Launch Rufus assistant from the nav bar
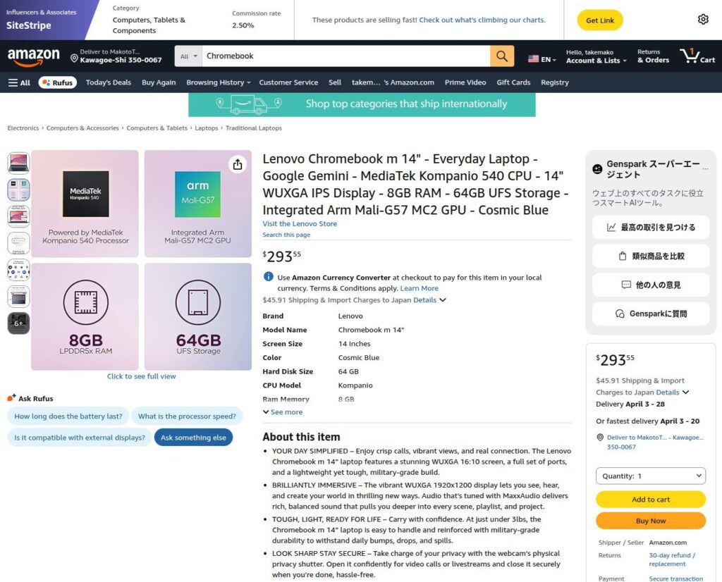The image size is (722, 582). click(57, 82)
